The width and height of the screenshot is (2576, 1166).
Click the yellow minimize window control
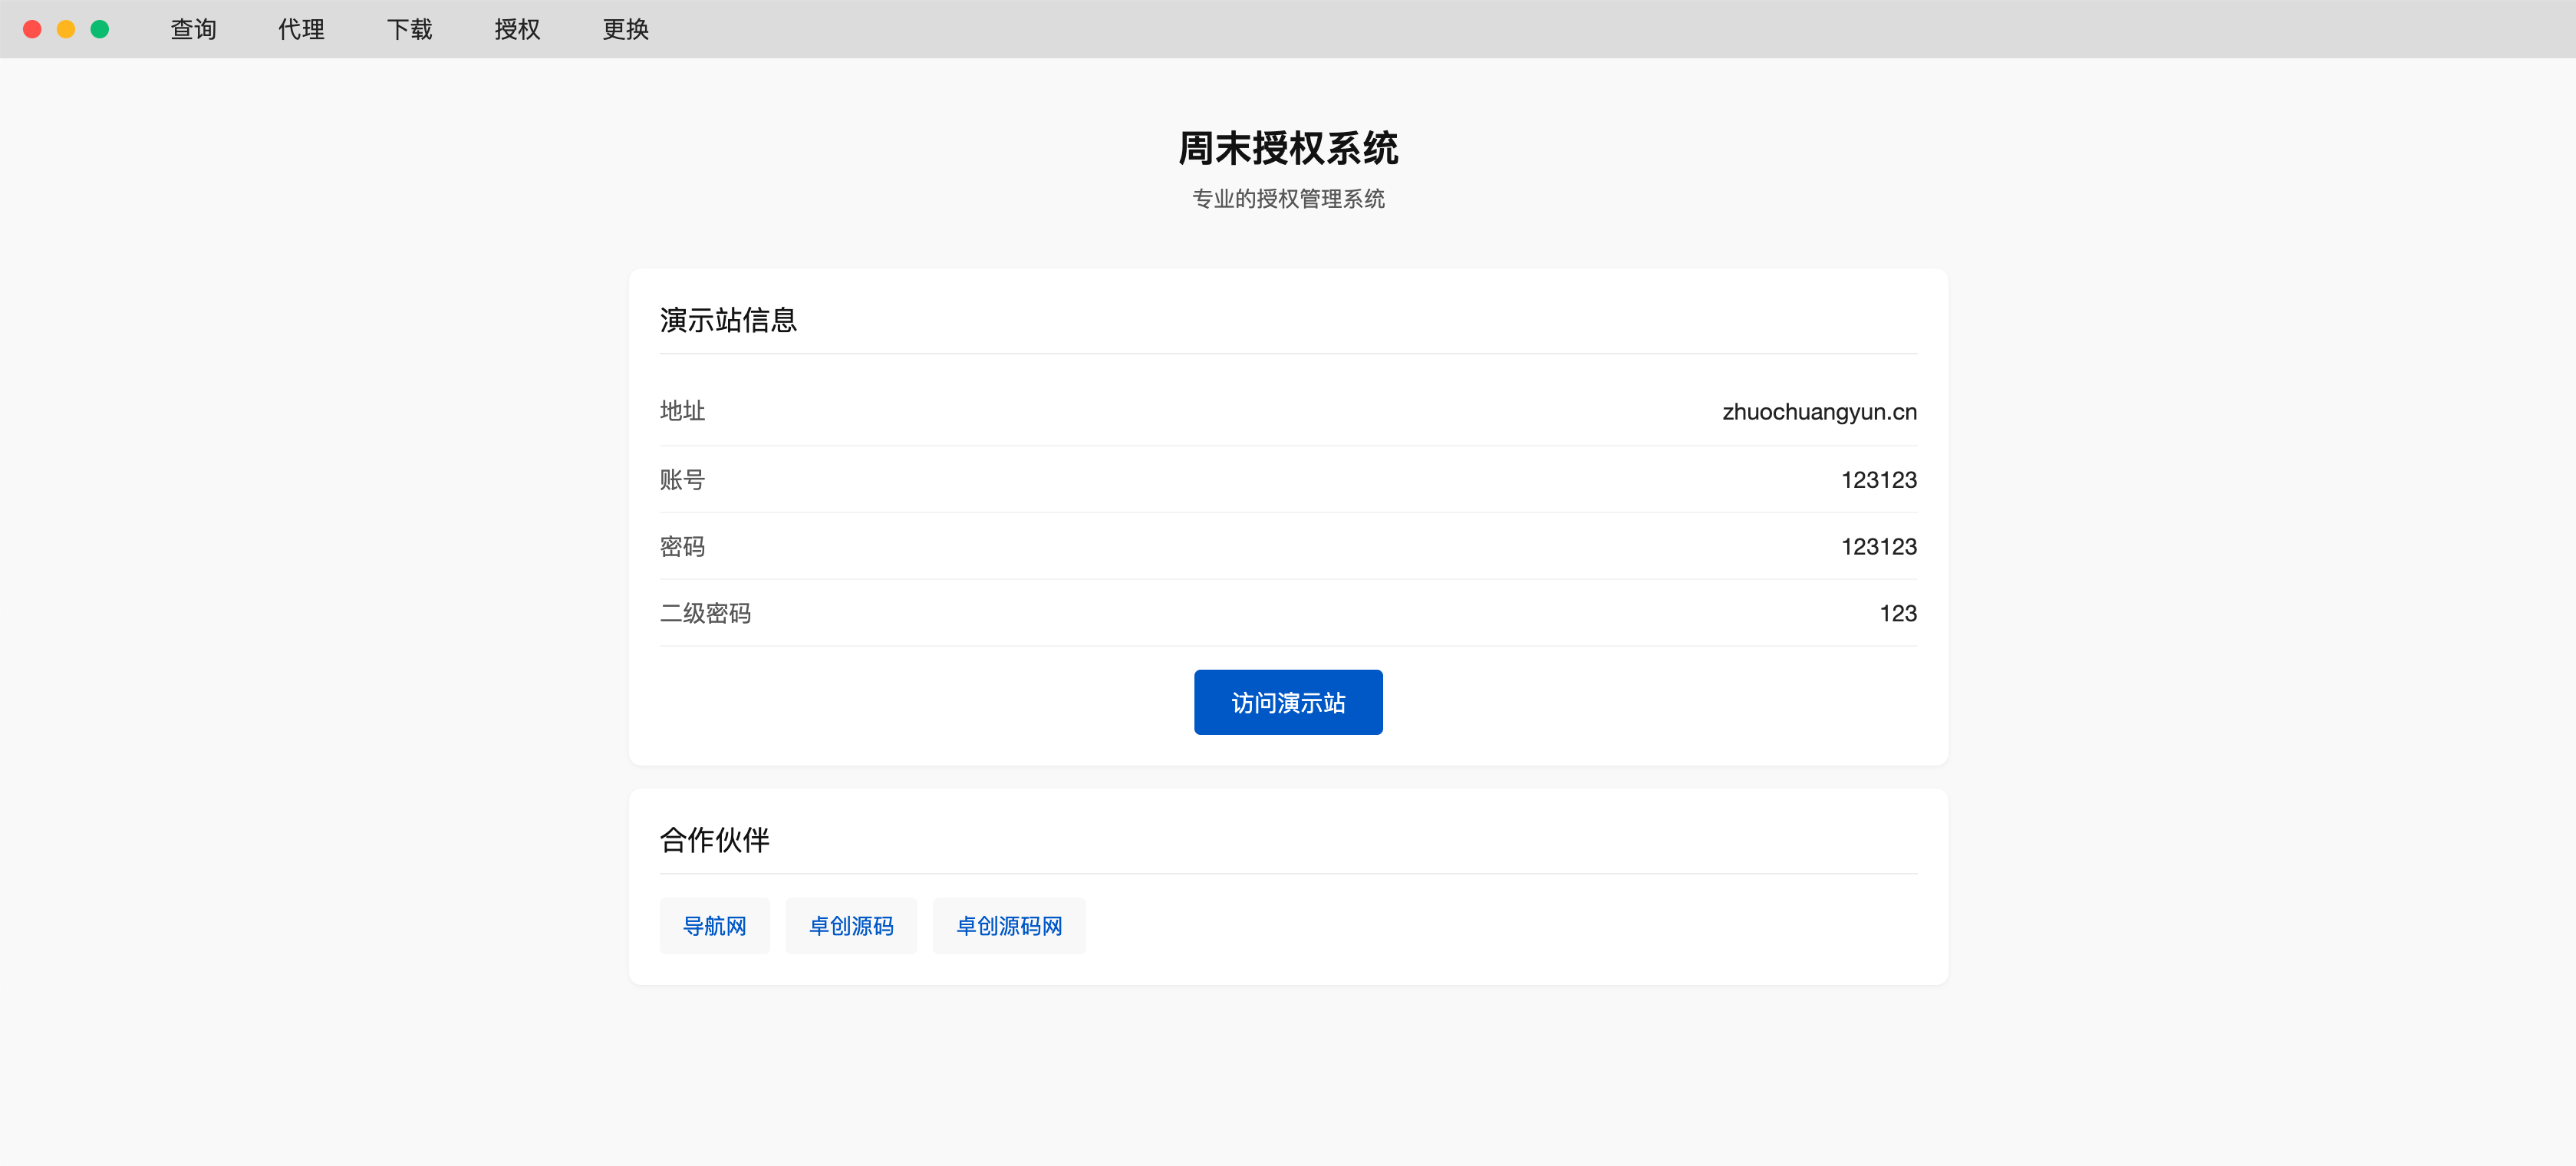point(66,29)
